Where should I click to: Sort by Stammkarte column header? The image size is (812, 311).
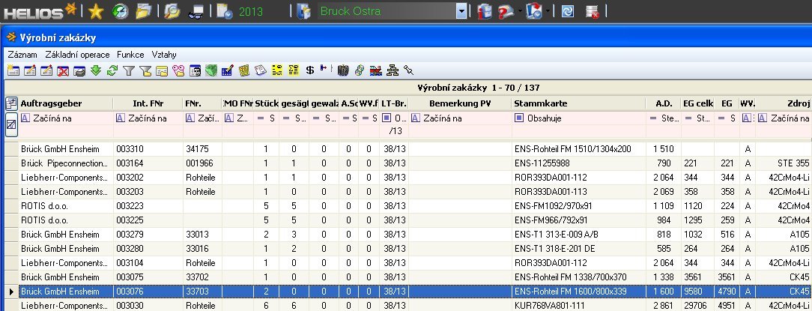coord(579,103)
